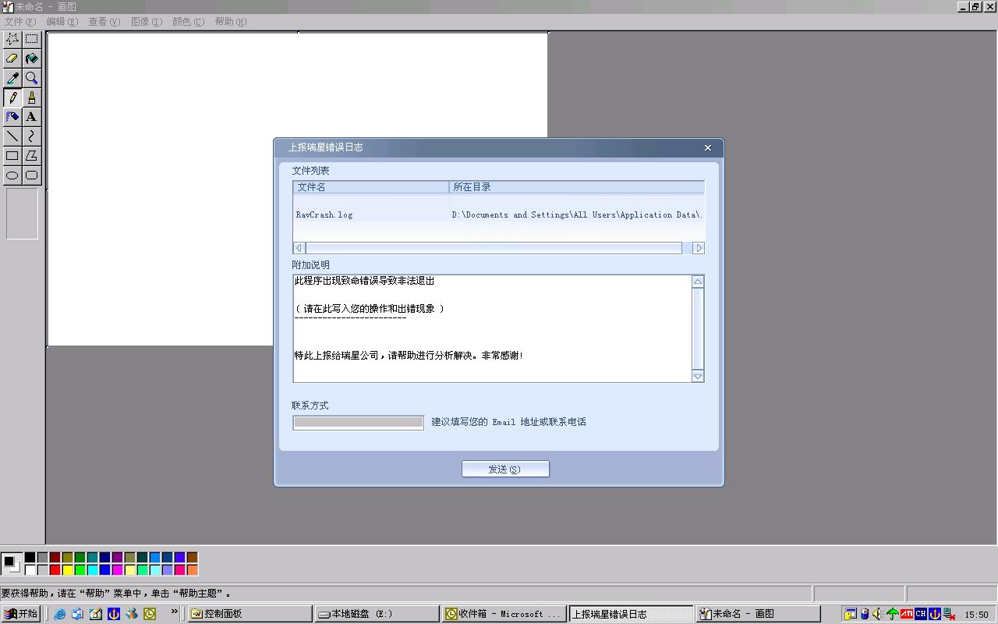Pick the magenta palette swatch
The width and height of the screenshot is (998, 624).
click(117, 569)
